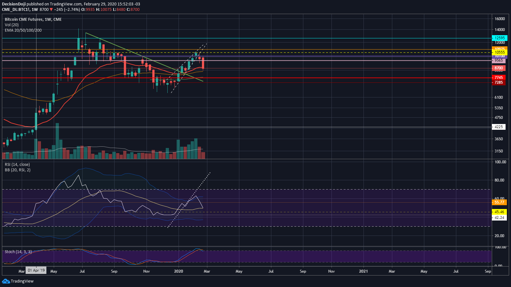
Task: Click the DecisionDoji author name
Action: (x=14, y=4)
